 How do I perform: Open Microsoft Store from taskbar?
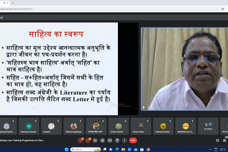142,149
